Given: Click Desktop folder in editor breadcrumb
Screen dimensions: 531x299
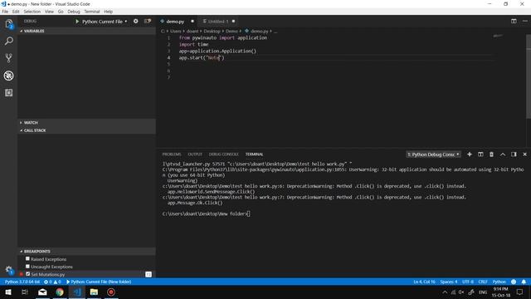Looking at the screenshot, I should tap(212, 32).
